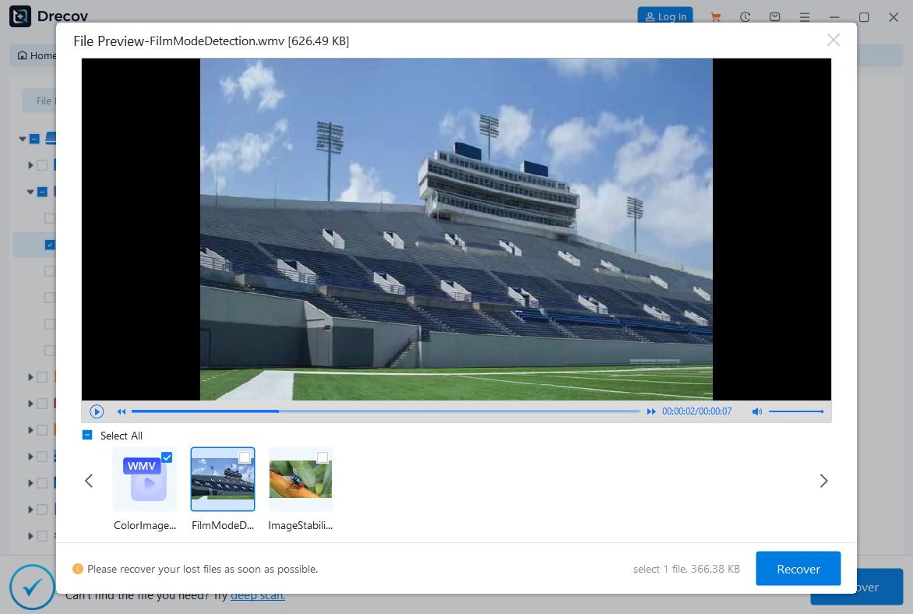
Task: Collapse the top drive tree node
Action: (x=23, y=139)
